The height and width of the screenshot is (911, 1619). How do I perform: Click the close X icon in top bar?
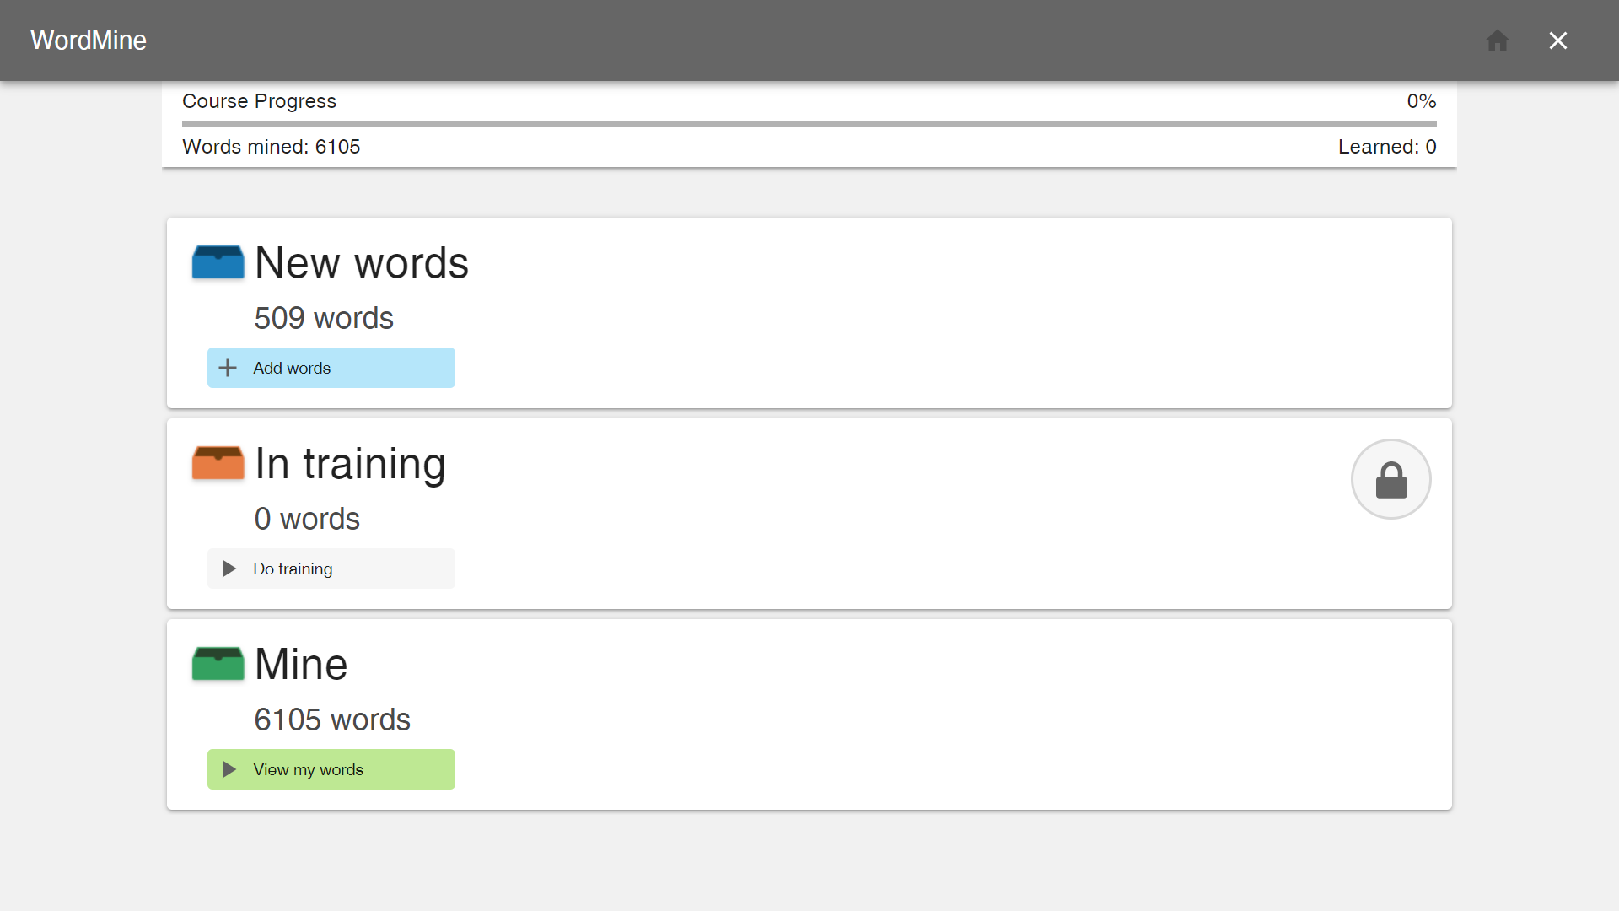point(1559,40)
